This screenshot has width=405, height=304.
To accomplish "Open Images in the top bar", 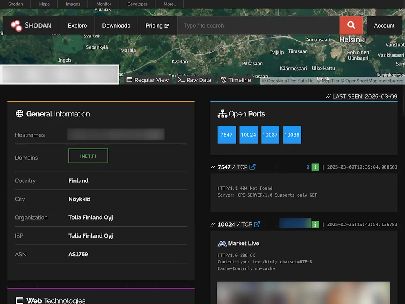I will 73,4.
